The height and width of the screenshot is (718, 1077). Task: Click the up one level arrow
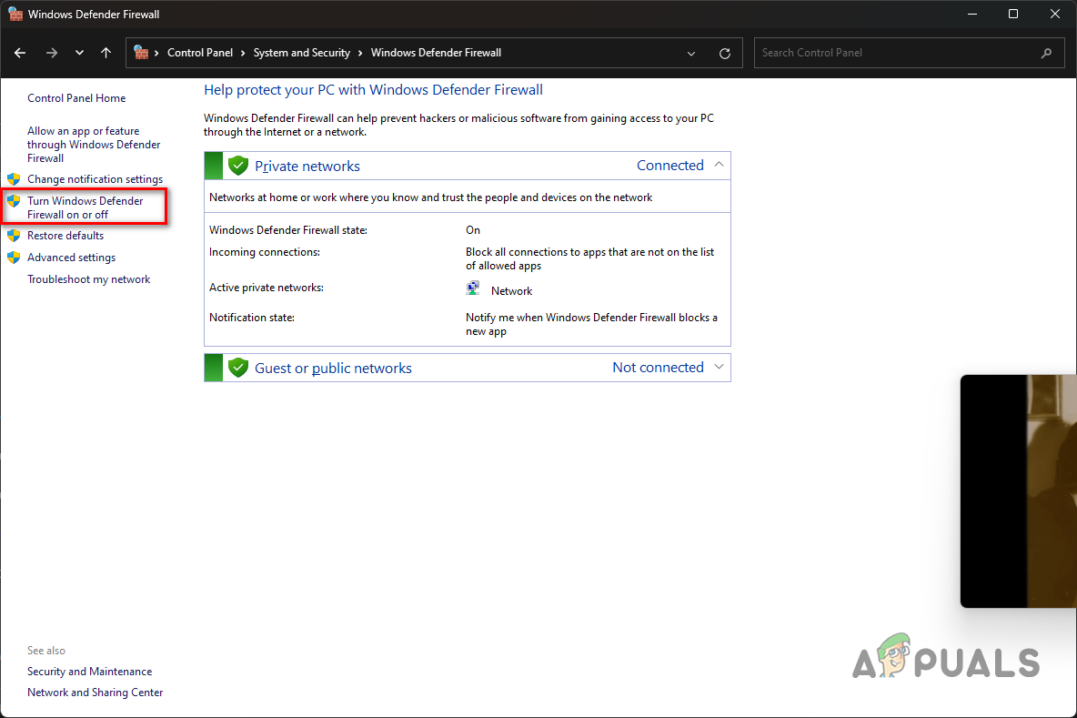(106, 53)
